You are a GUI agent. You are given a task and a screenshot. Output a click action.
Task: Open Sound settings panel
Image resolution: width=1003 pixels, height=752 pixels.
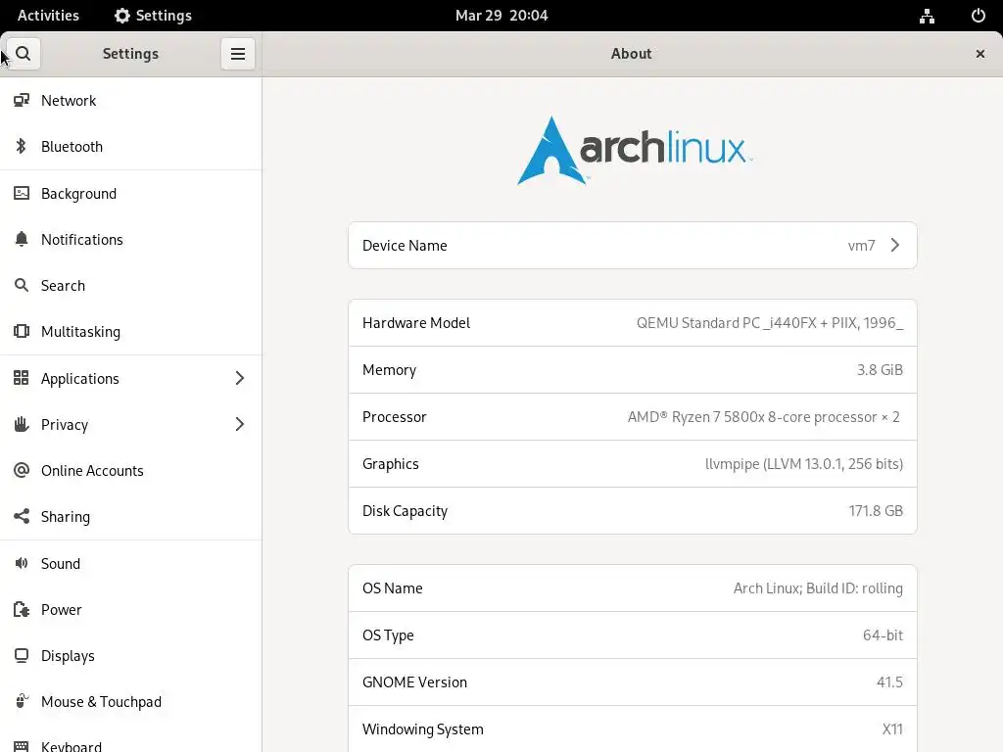[x=131, y=563]
